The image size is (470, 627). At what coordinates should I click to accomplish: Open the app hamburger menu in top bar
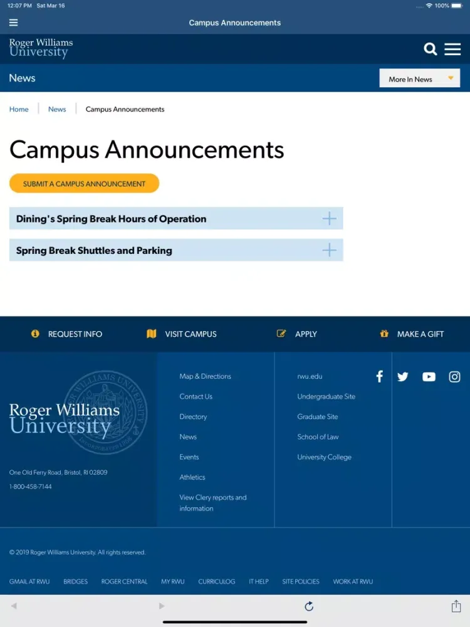pos(13,23)
